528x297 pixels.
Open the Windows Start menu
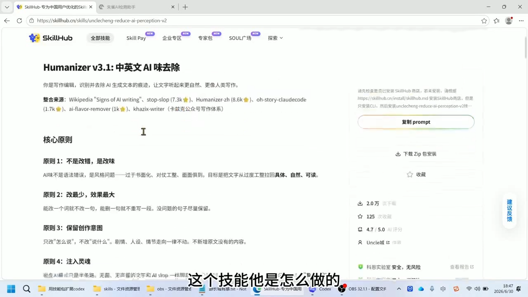[x=11, y=289]
